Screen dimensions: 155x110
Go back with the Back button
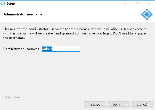pyautogui.click(x=95, y=105)
